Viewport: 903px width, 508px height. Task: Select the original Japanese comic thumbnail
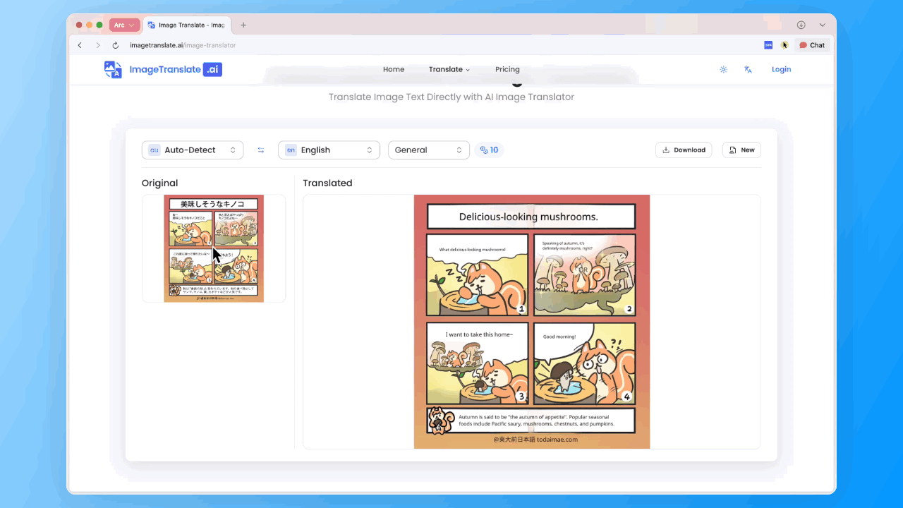coord(212,248)
